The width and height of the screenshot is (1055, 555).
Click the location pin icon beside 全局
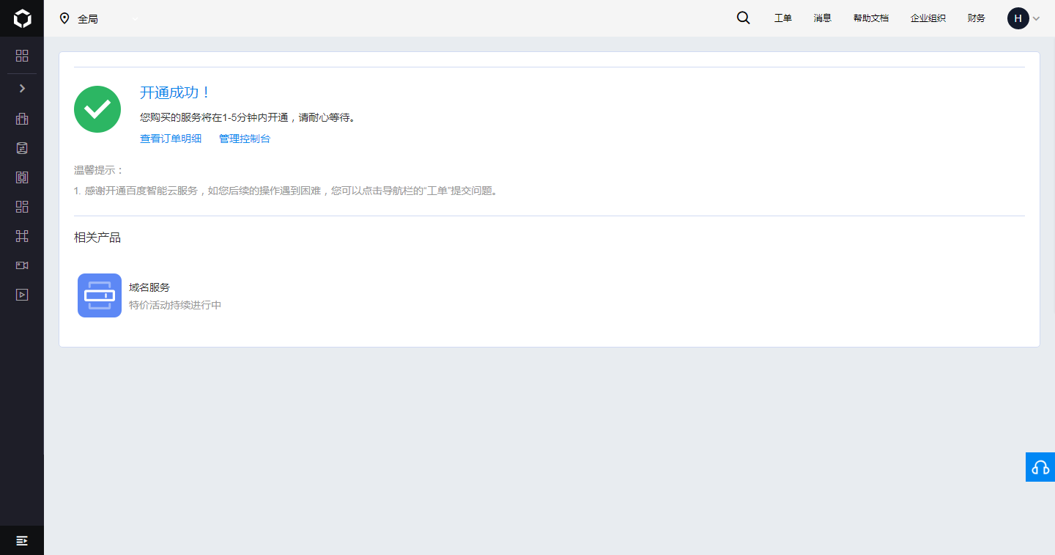coord(64,18)
